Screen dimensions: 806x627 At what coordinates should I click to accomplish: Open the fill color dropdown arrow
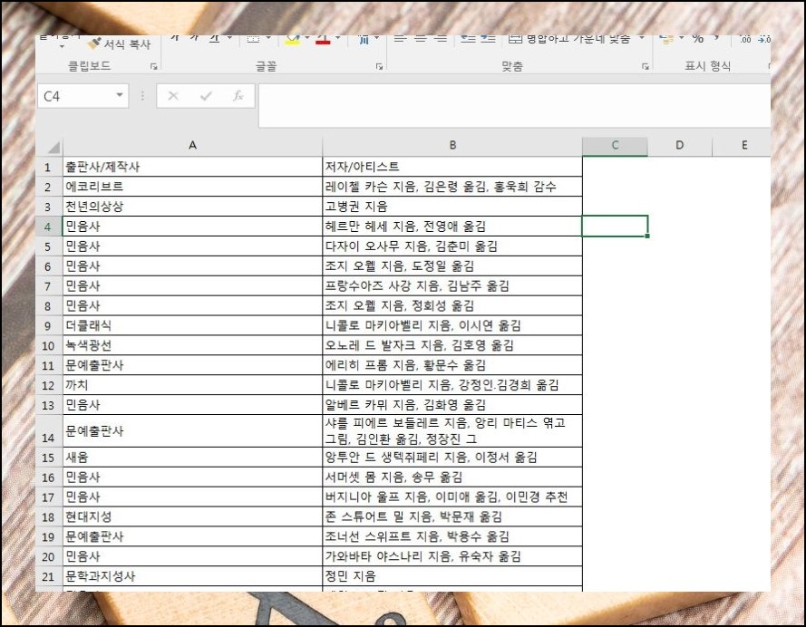[x=306, y=37]
